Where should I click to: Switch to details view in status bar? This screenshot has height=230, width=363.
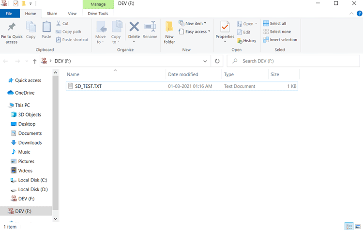click(x=349, y=226)
